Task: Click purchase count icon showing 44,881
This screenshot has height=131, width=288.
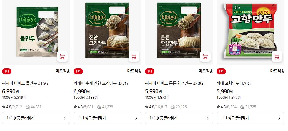Action: point(28,107)
